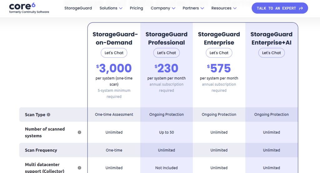The image size is (320, 173).
Task: Expand the Company dropdown menu
Action: 163,8
